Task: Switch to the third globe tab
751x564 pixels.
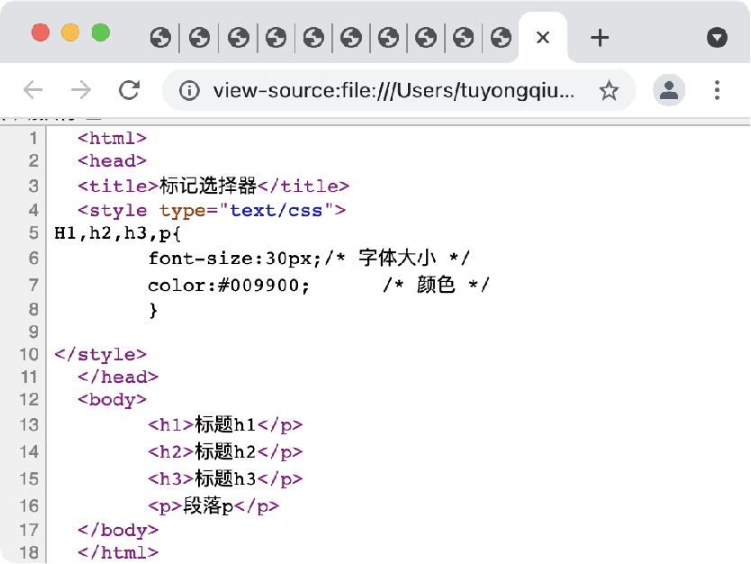Action: (x=238, y=37)
